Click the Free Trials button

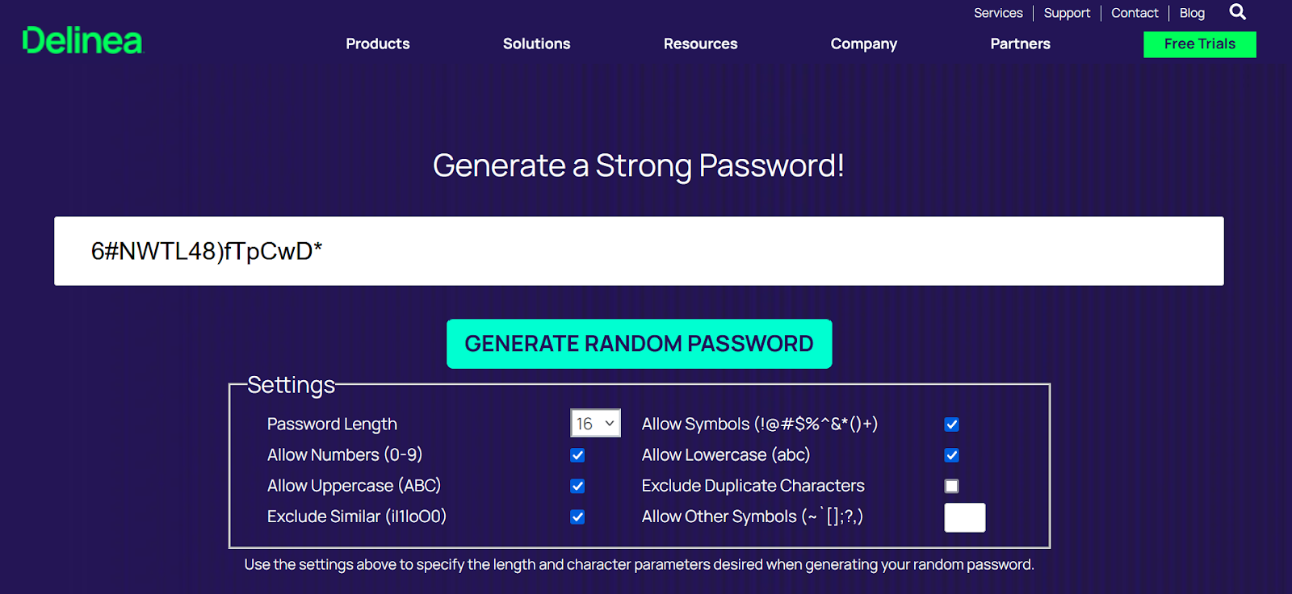[x=1200, y=44]
